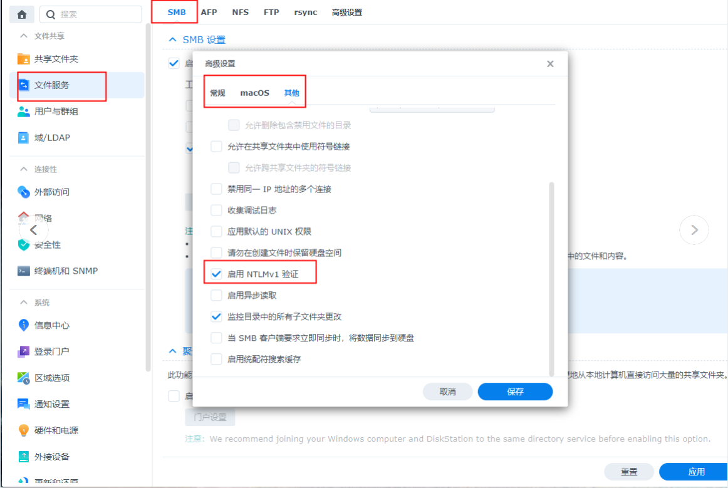728x488 pixels.
Task: Enable 收集调试日志 checkbox
Action: pyautogui.click(x=216, y=210)
